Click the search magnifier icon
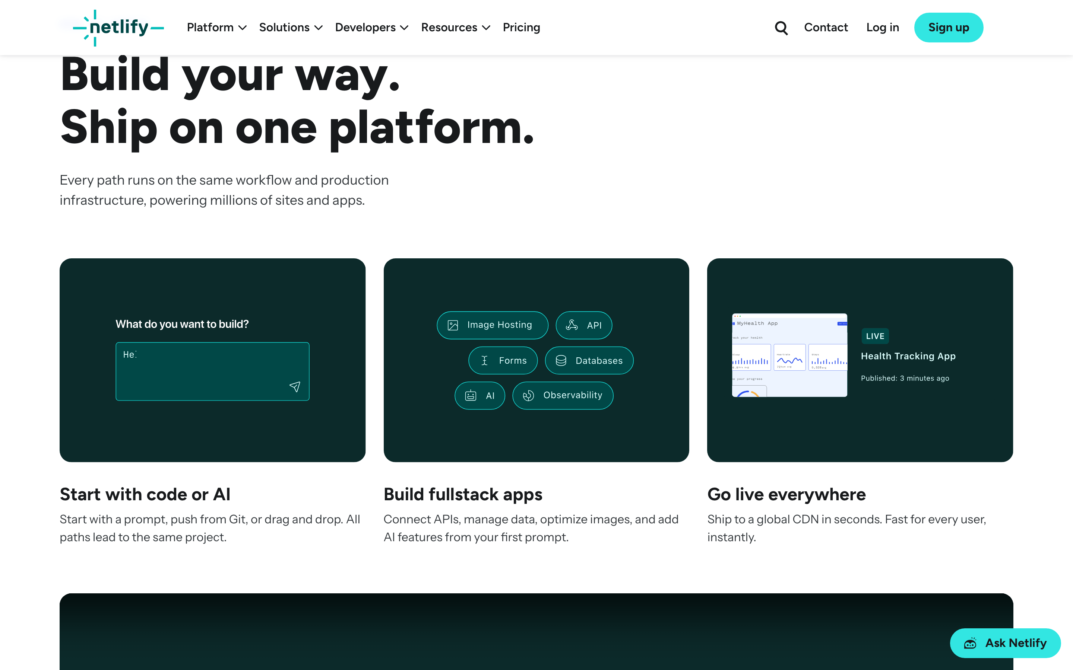The height and width of the screenshot is (670, 1073). 781,28
